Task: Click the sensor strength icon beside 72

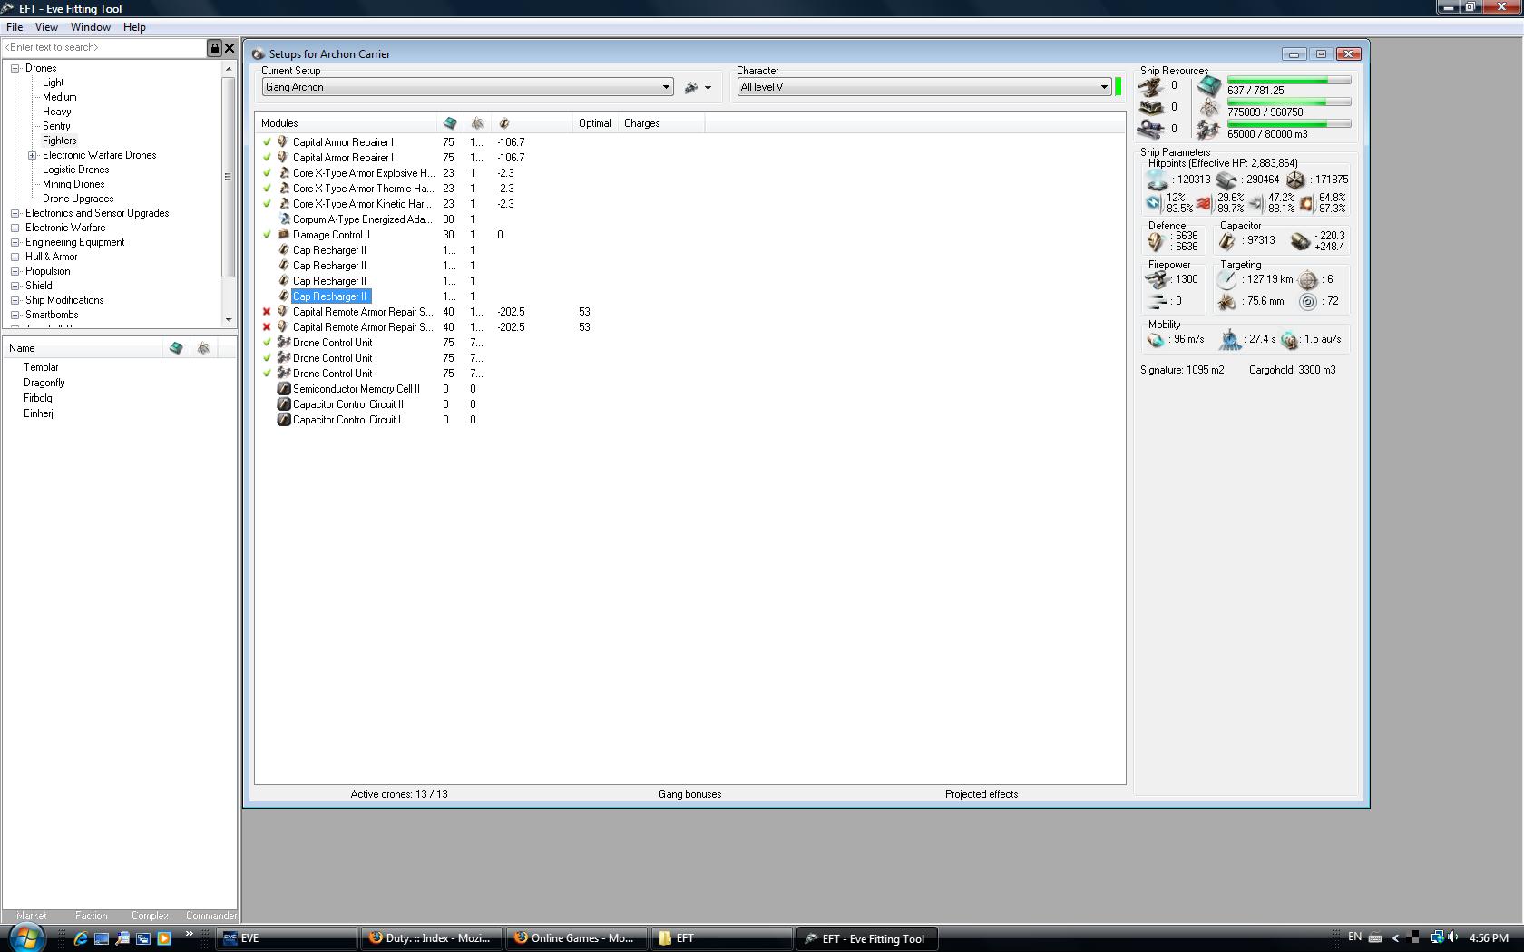Action: pyautogui.click(x=1307, y=302)
